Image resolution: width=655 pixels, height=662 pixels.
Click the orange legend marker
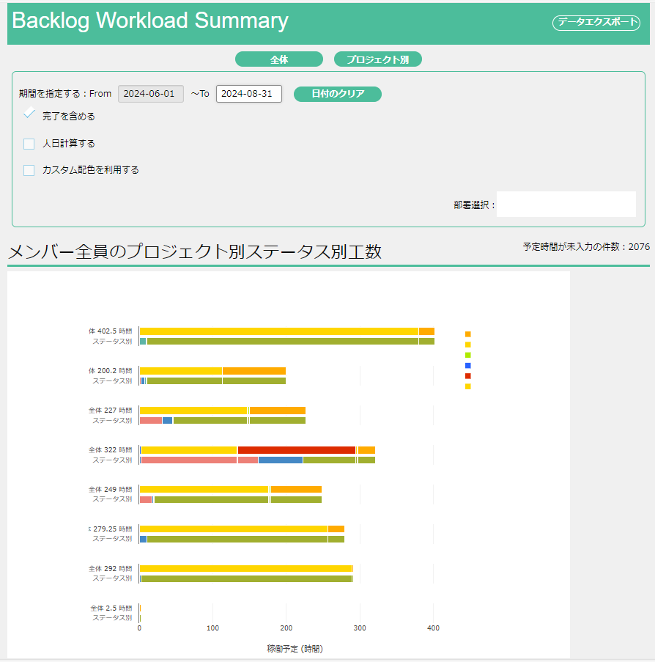pyautogui.click(x=468, y=334)
